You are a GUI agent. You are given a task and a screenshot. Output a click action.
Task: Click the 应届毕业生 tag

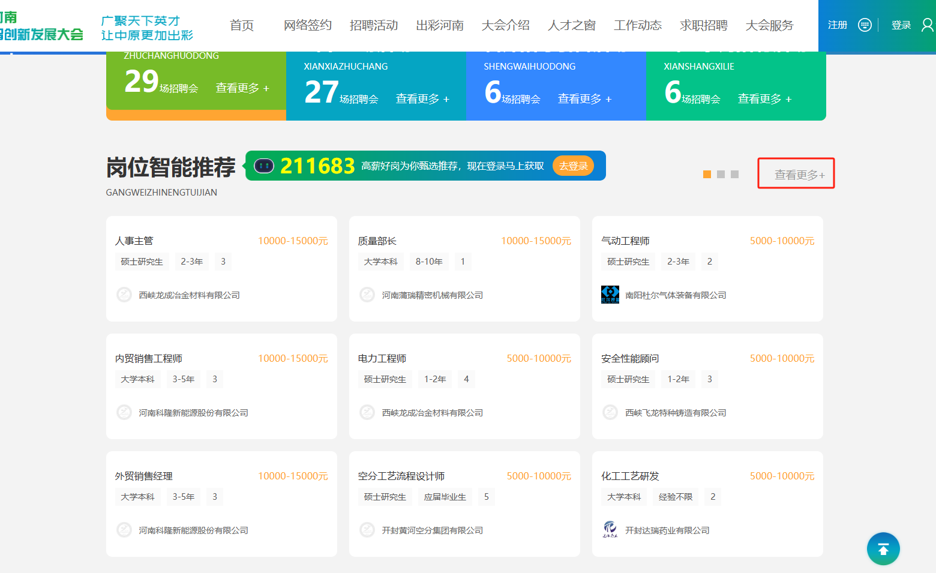[445, 497]
